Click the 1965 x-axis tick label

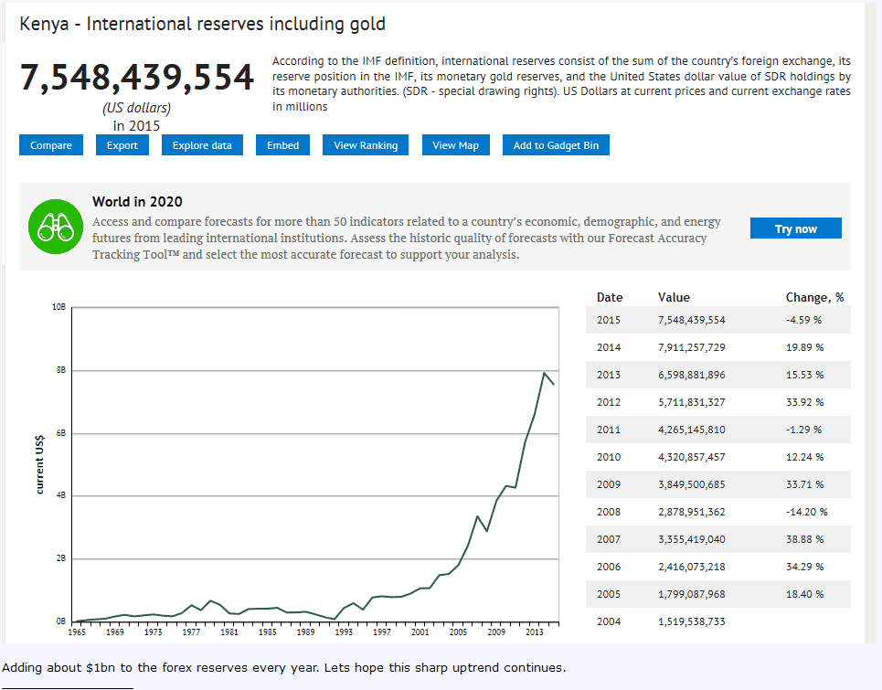[x=77, y=632]
